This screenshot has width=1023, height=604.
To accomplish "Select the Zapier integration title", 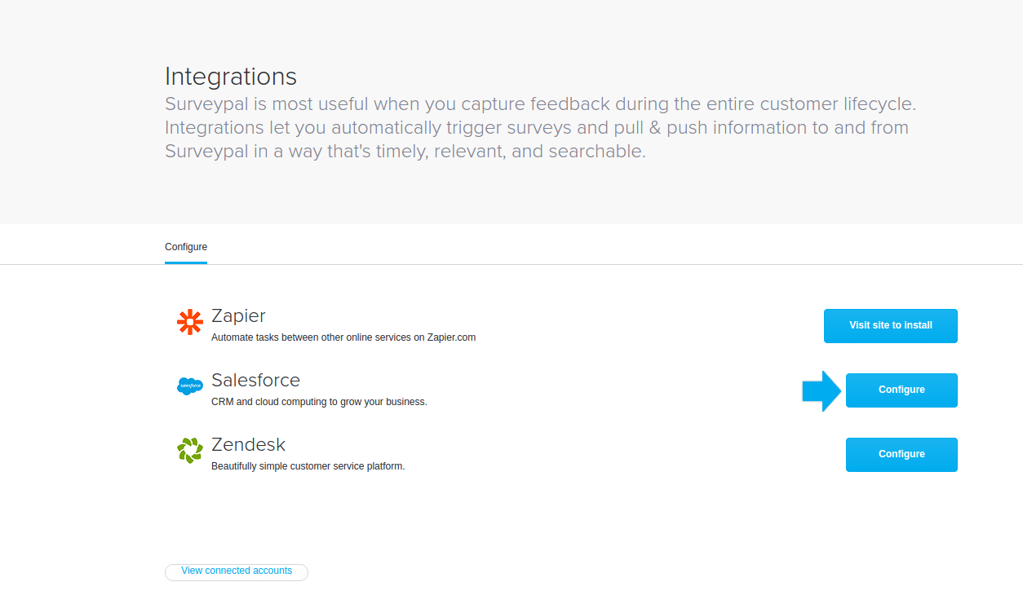I will coord(238,316).
